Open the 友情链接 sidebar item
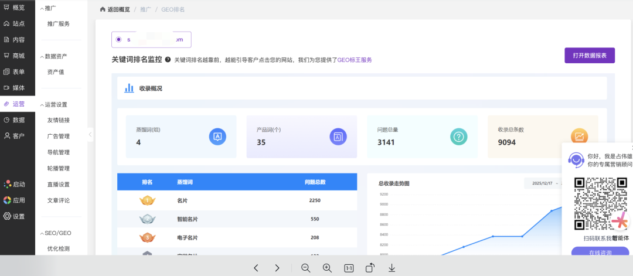Screen dimensions: 633x276 tap(59, 120)
